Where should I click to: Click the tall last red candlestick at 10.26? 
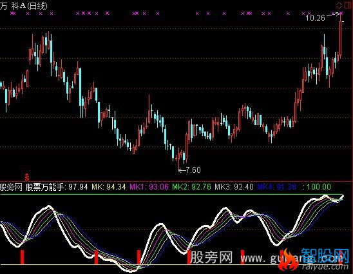click(340, 36)
